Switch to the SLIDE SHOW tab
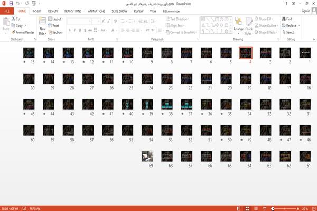Screen dimensions: 317x211 [119, 11]
